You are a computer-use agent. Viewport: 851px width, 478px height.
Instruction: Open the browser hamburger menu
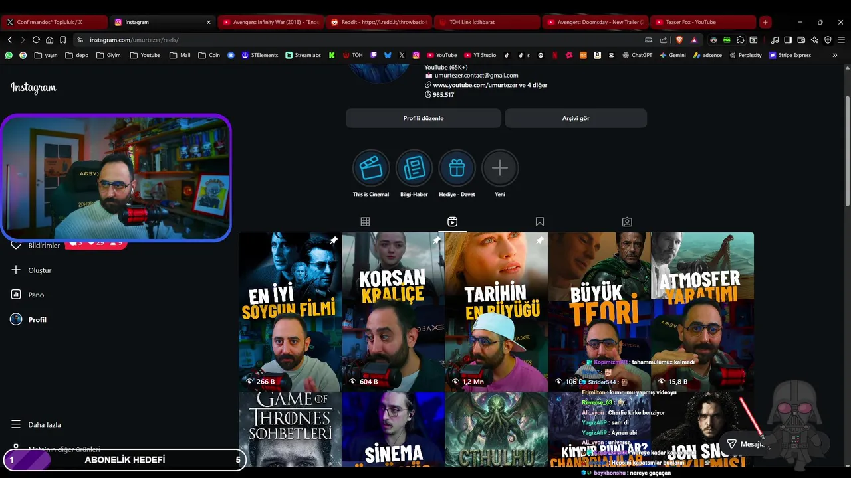pyautogui.click(x=841, y=40)
